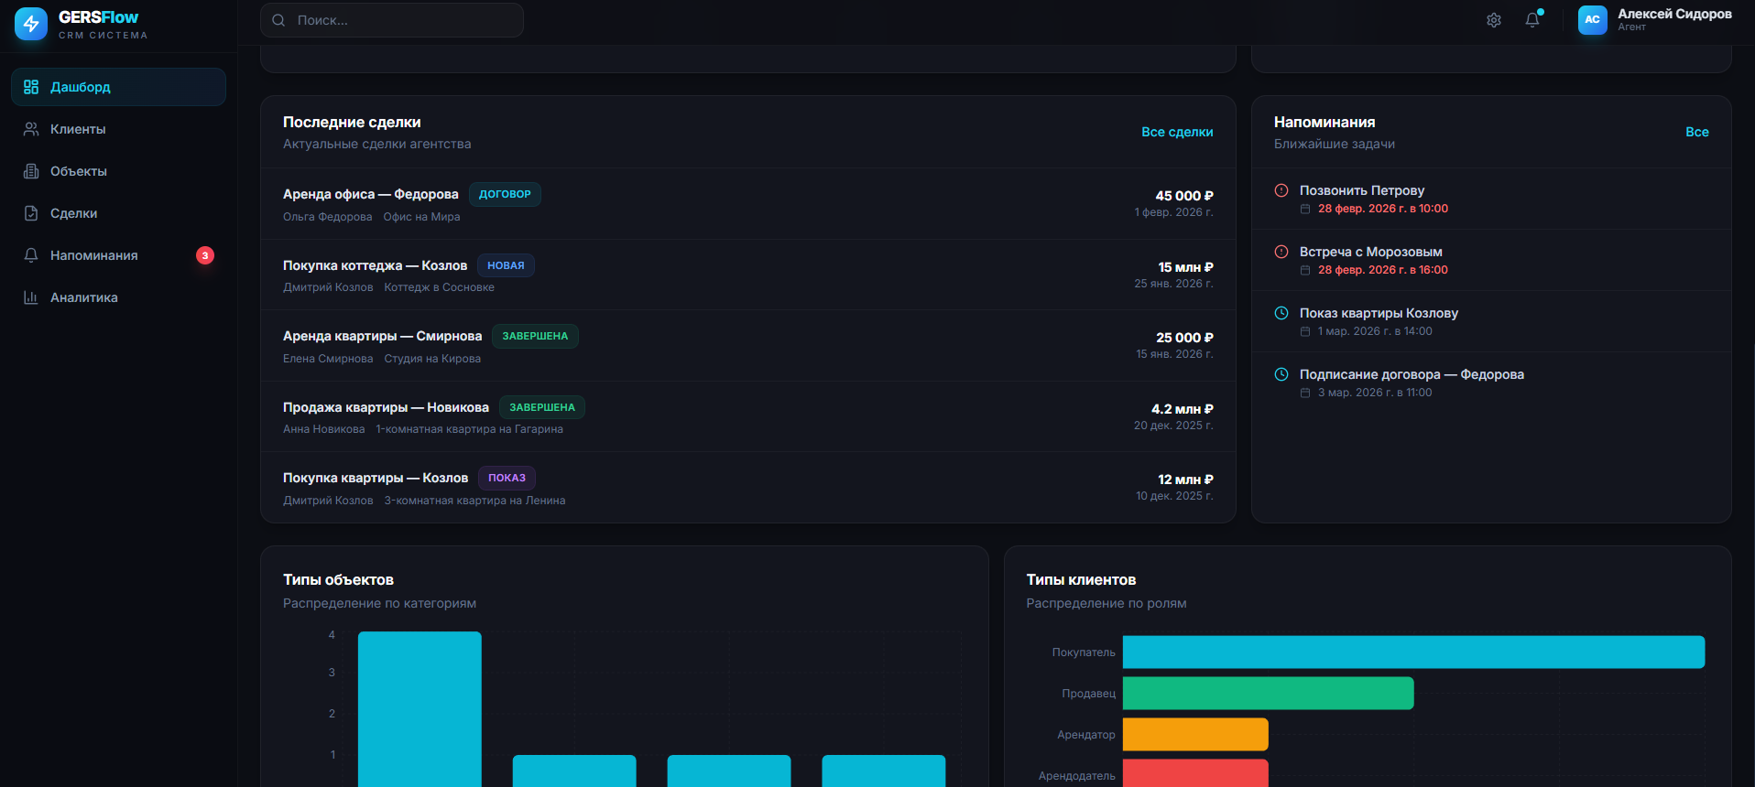Go to Сделки in the sidebar
The image size is (1755, 787).
(73, 213)
